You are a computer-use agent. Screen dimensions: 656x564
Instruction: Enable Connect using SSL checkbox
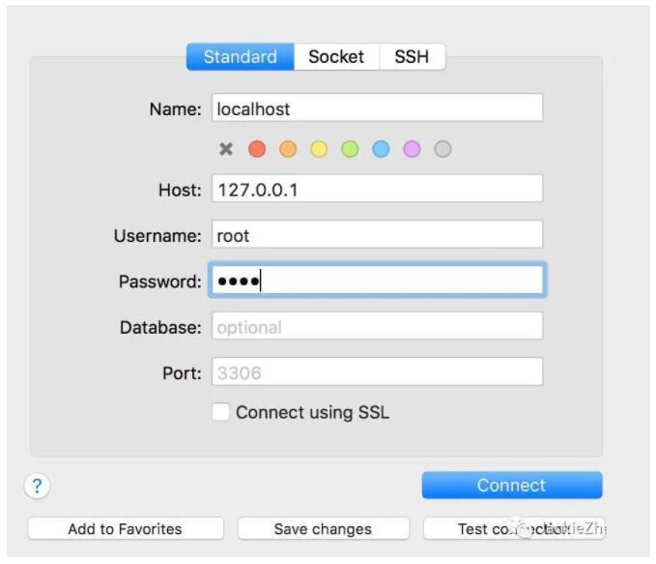point(221,412)
